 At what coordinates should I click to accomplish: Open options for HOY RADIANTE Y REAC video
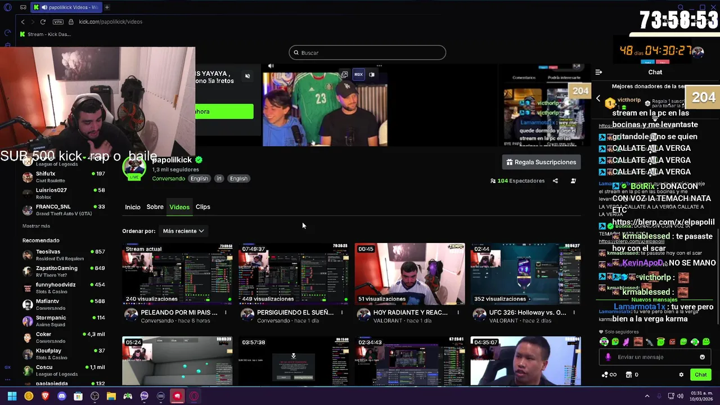click(x=458, y=313)
